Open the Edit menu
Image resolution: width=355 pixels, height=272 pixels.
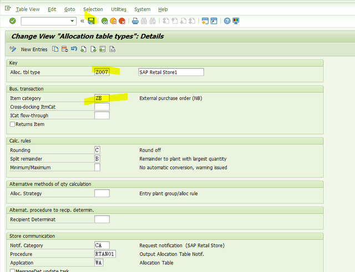52,9
